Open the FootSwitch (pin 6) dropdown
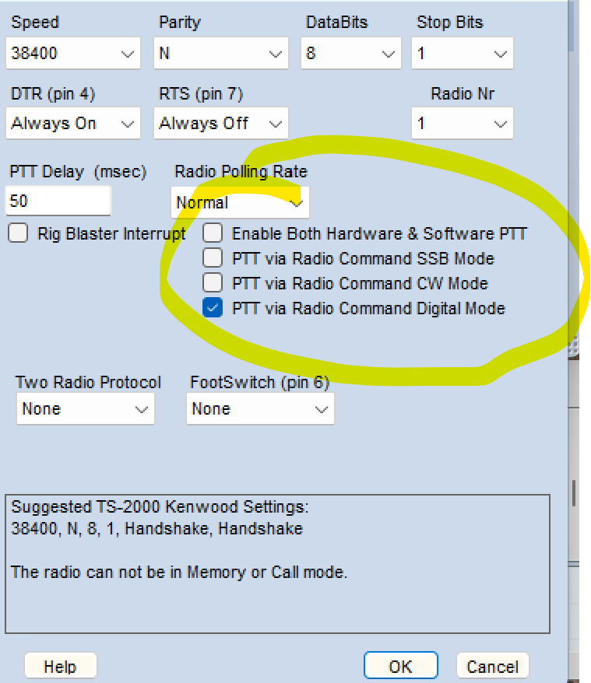 (260, 408)
